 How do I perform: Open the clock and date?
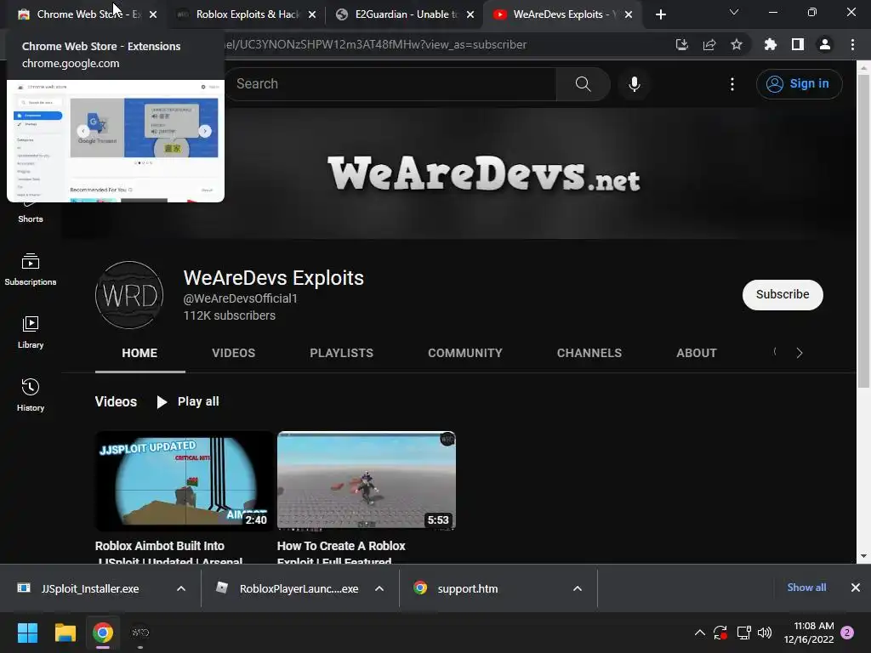pyautogui.click(x=809, y=633)
